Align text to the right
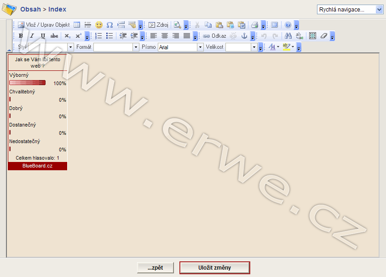 tap(176, 36)
